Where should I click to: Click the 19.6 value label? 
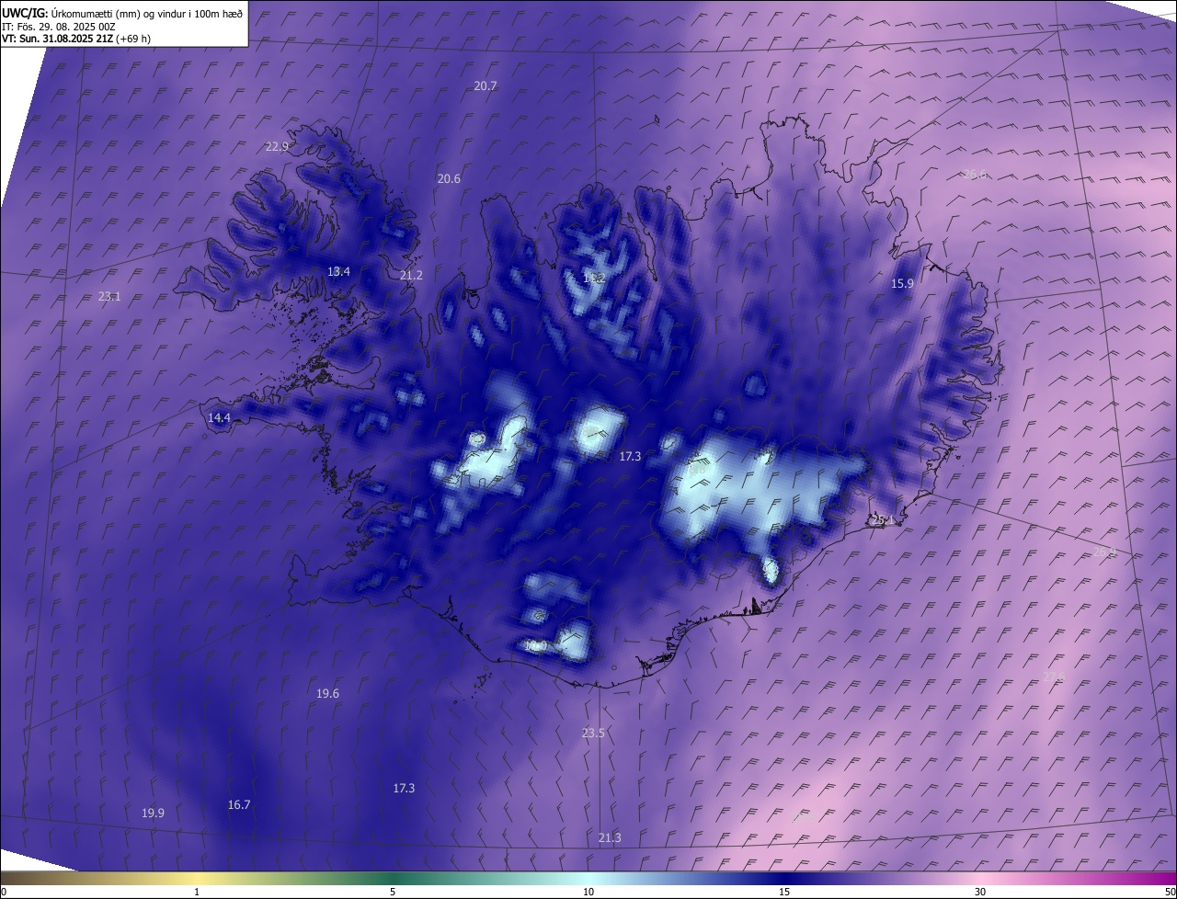pyautogui.click(x=327, y=693)
